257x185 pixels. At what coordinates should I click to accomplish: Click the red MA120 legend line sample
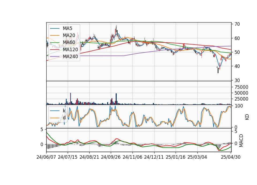55,50
